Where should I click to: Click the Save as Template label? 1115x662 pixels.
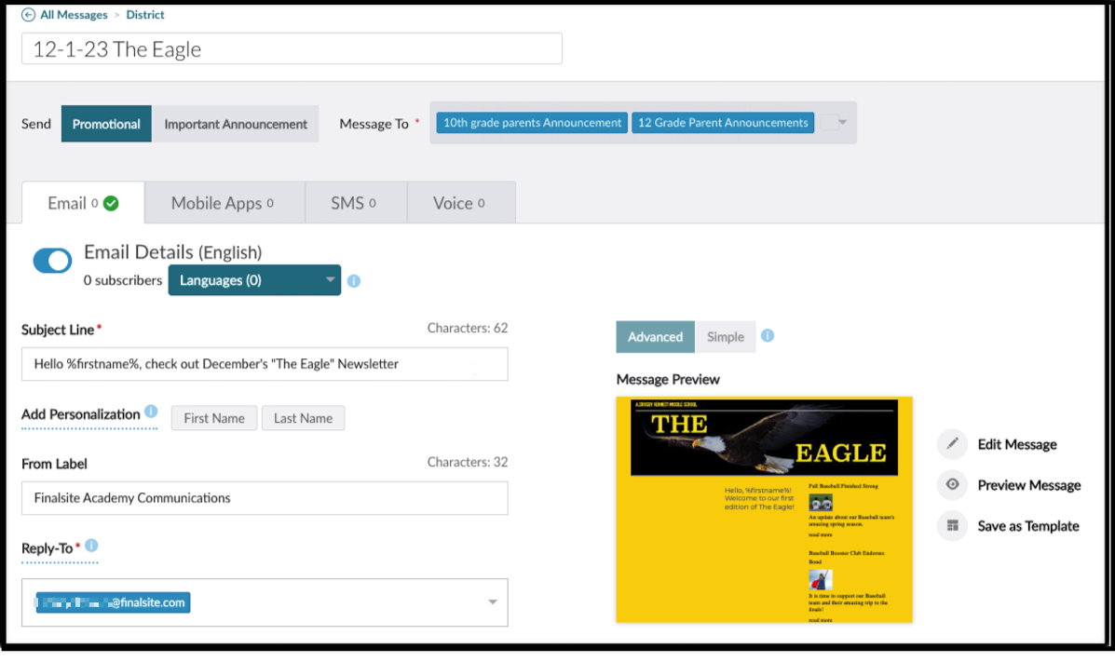[1028, 526]
